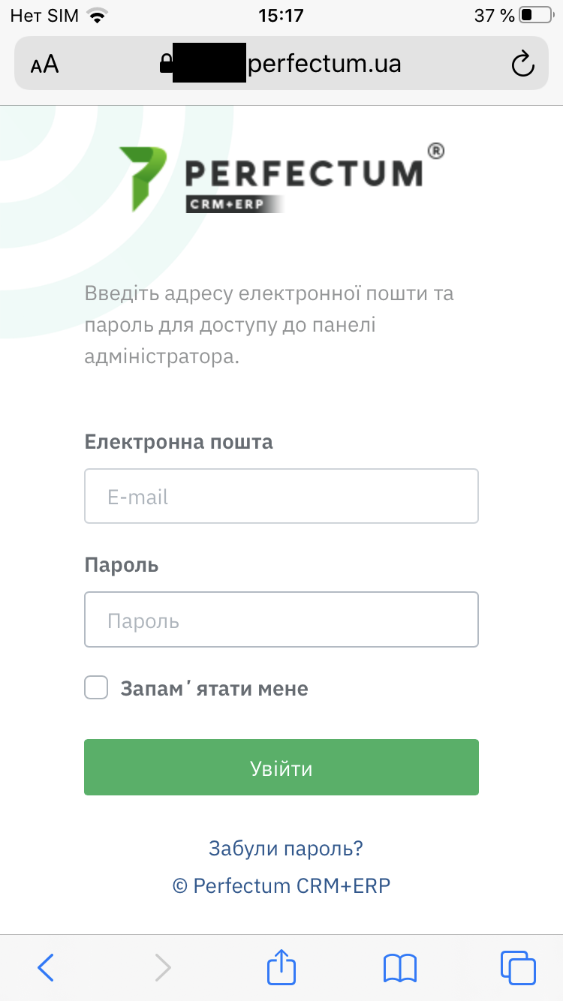Viewport: 563px width, 1001px height.
Task: Tap the "Запам'ятати мене" label text
Action: click(x=214, y=688)
